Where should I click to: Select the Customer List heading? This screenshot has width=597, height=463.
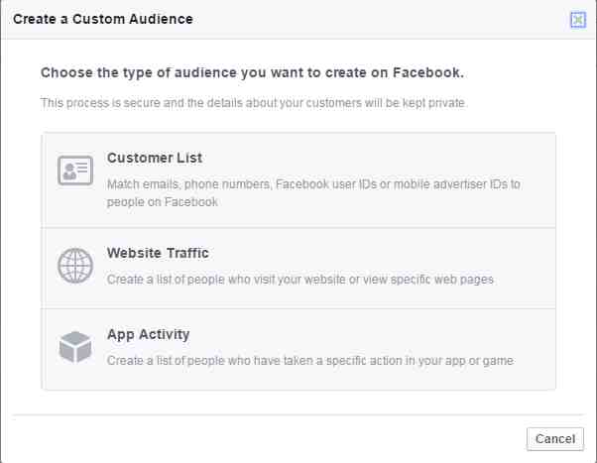155,158
